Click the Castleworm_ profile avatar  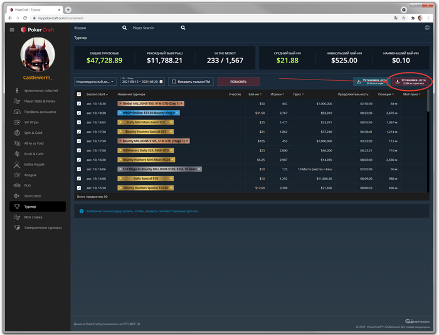(x=38, y=54)
